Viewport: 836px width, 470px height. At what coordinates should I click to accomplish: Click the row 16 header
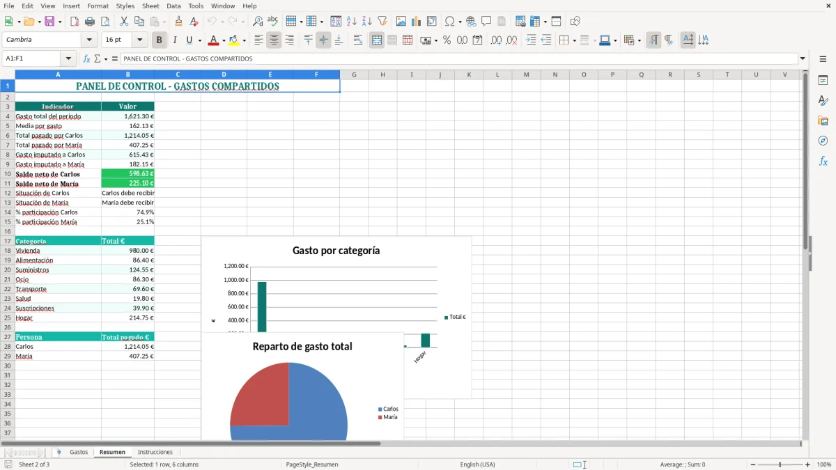click(x=8, y=231)
